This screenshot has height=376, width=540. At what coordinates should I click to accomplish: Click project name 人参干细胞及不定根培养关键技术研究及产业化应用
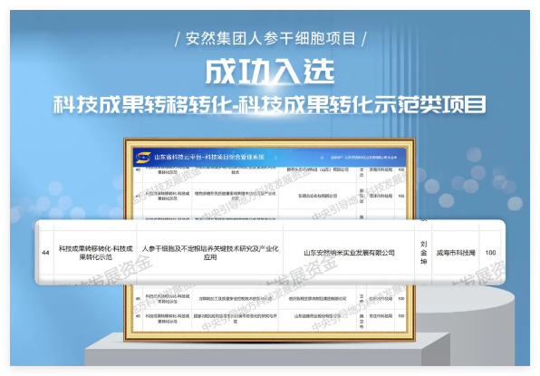pos(210,253)
